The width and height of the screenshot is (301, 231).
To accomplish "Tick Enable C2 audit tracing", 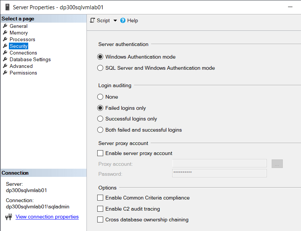I will pyautogui.click(x=100, y=209).
